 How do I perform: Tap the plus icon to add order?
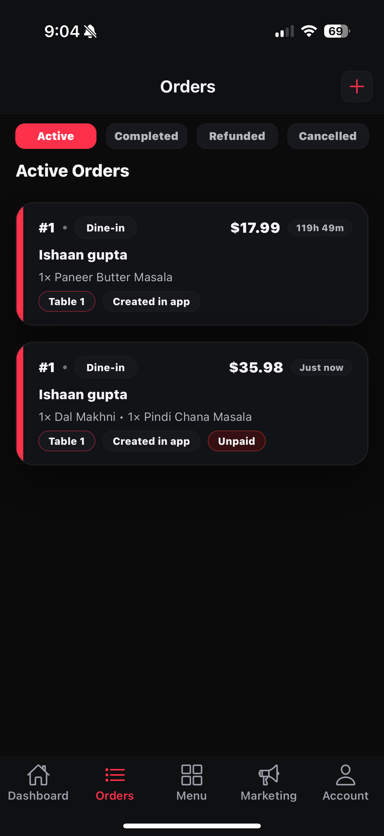click(356, 87)
